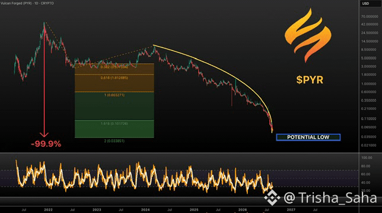
Task: Click the Vulcan Forged (PYR) chart title
Action: click(x=27, y=4)
